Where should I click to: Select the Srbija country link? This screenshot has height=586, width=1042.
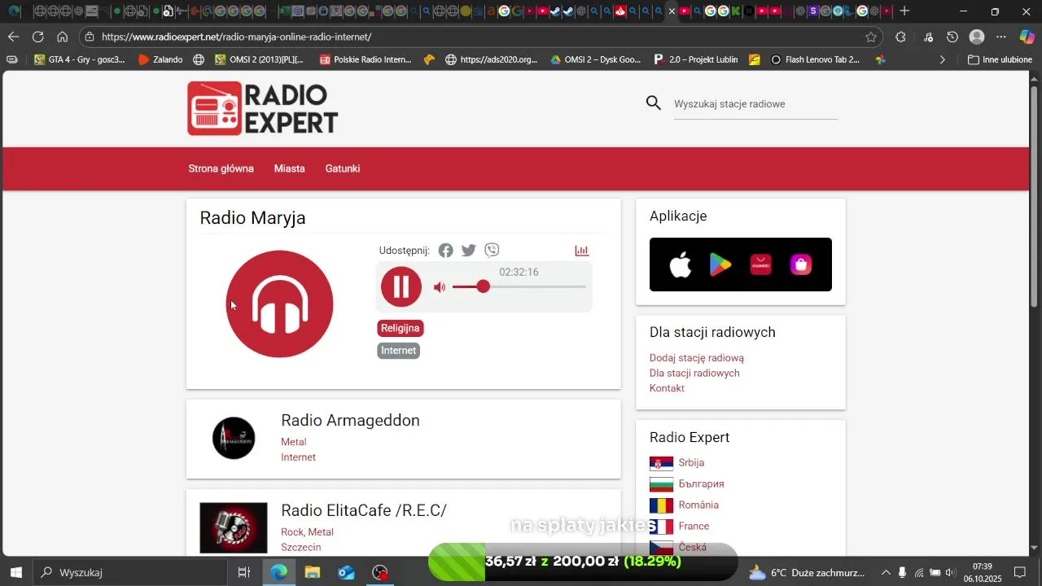coord(691,462)
